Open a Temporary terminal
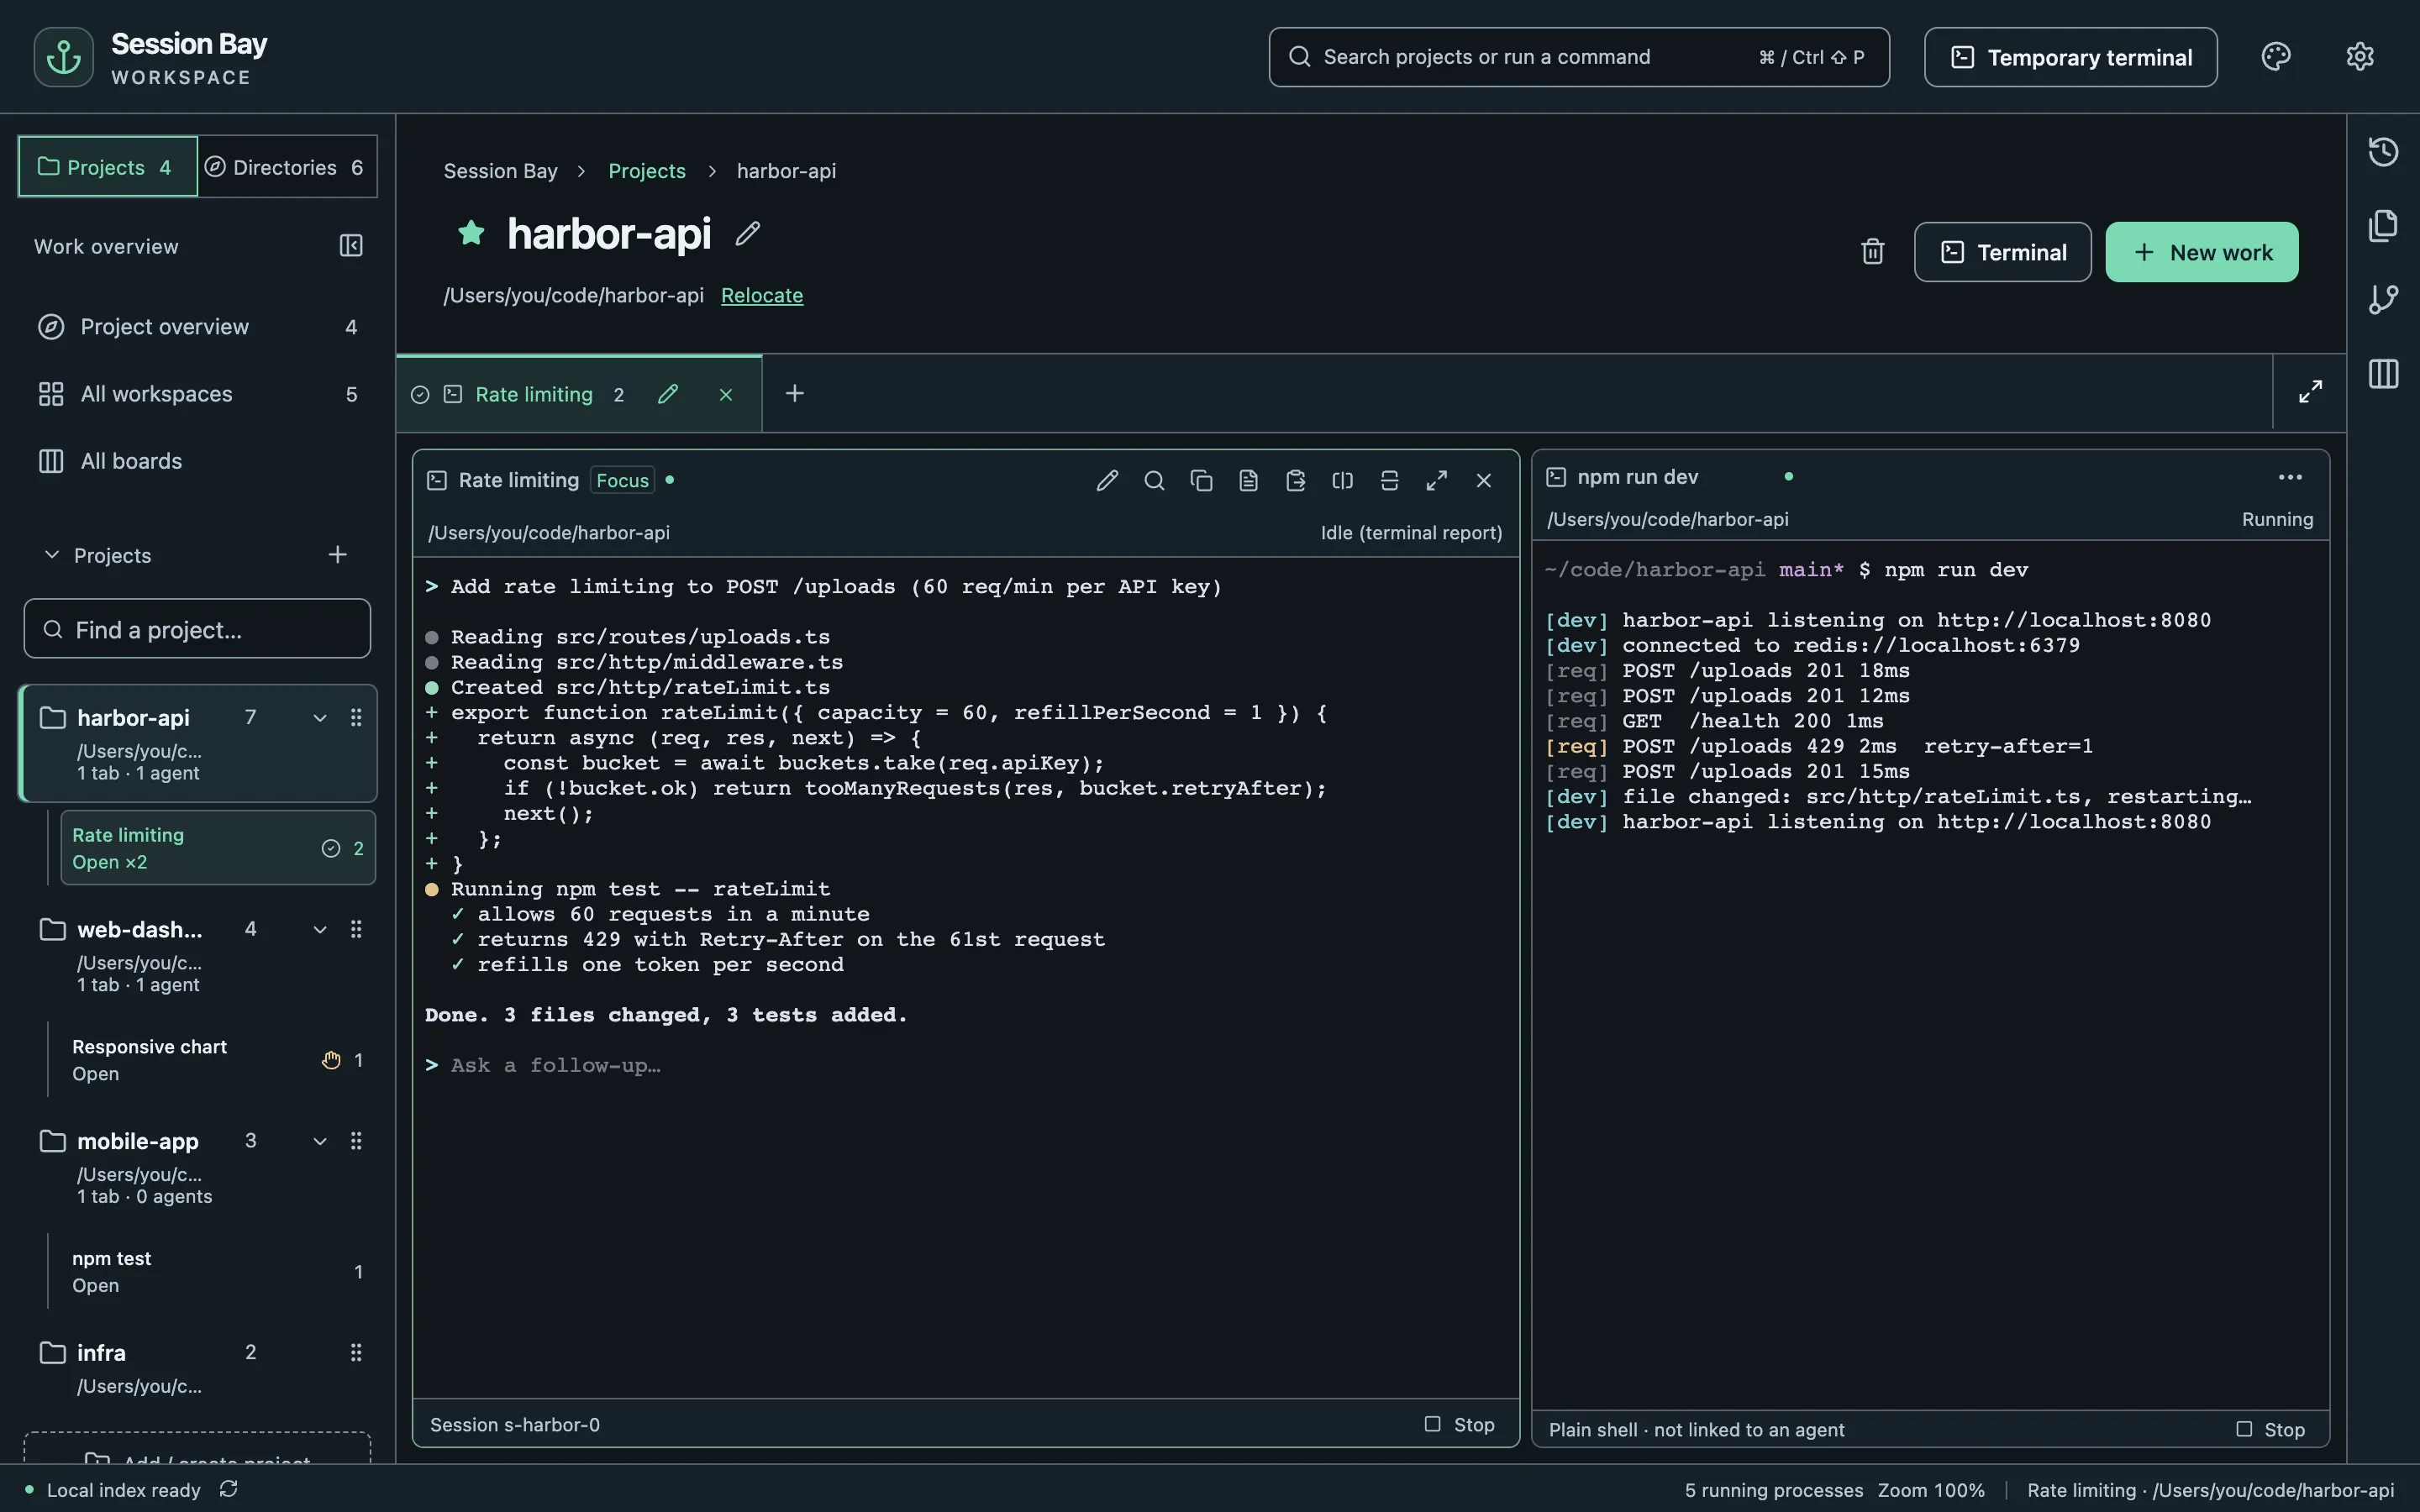The image size is (2420, 1512). coord(2070,57)
